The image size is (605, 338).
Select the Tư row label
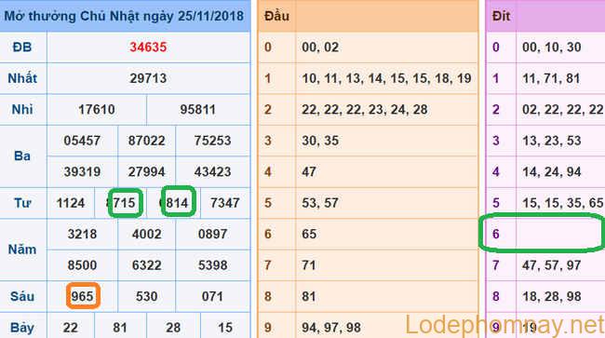coord(22,203)
